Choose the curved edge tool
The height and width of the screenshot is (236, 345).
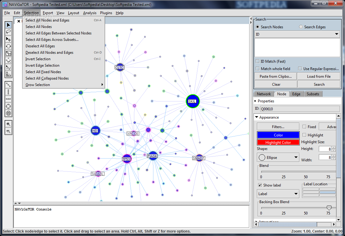(8, 67)
